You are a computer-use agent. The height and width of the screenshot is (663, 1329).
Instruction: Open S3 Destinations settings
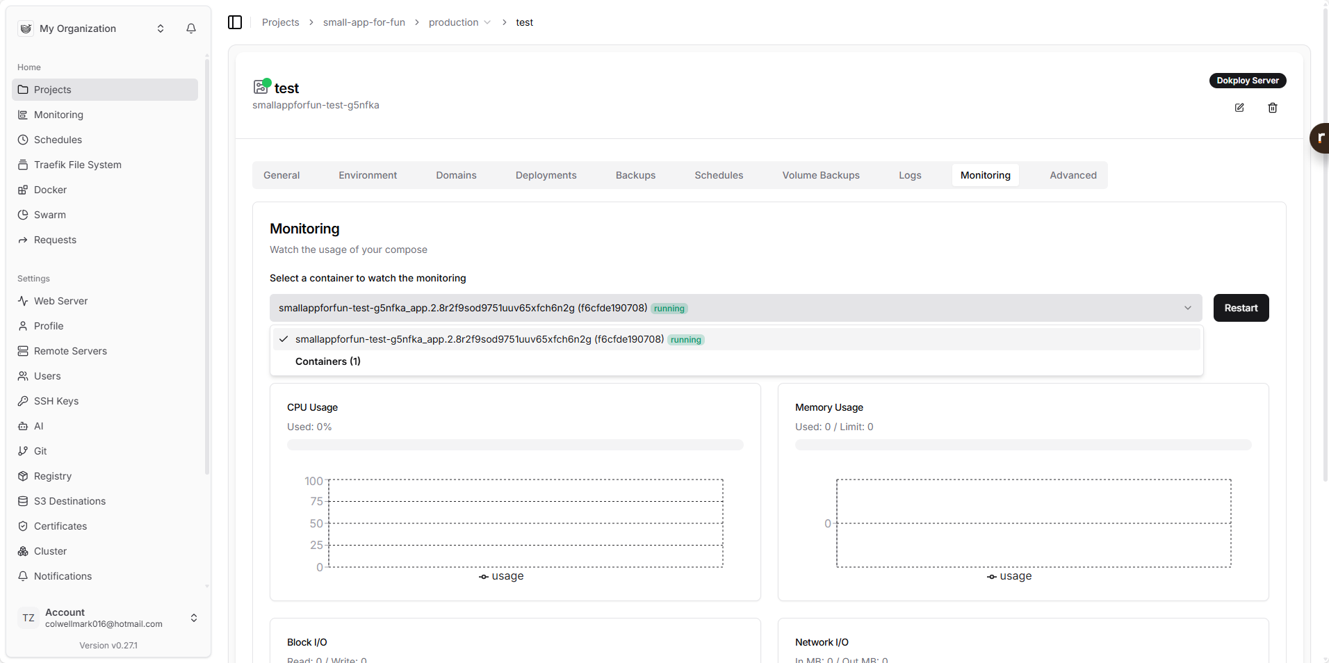[70, 501]
